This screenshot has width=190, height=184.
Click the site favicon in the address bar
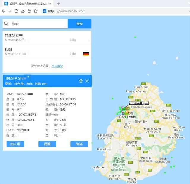pos(45,11)
